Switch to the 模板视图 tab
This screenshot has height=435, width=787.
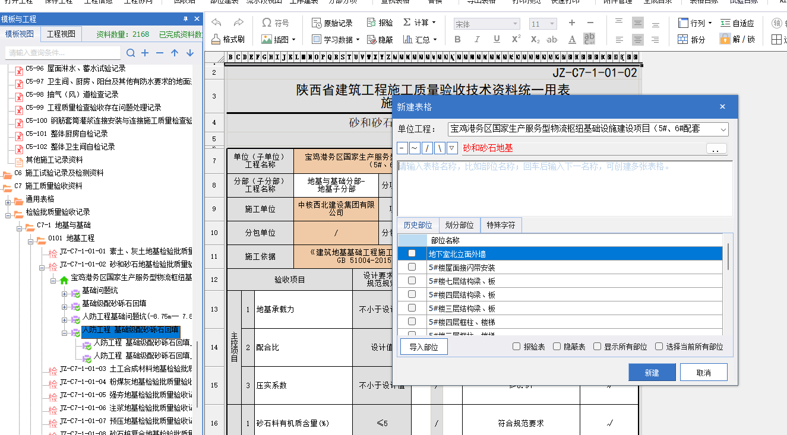coord(21,34)
